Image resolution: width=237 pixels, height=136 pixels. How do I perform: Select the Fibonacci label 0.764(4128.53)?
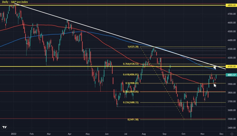(x=131, y=64)
